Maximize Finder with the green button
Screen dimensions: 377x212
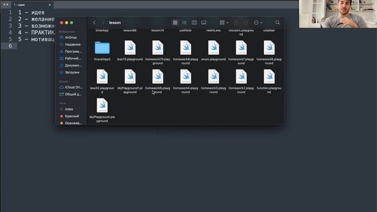[x=72, y=22]
